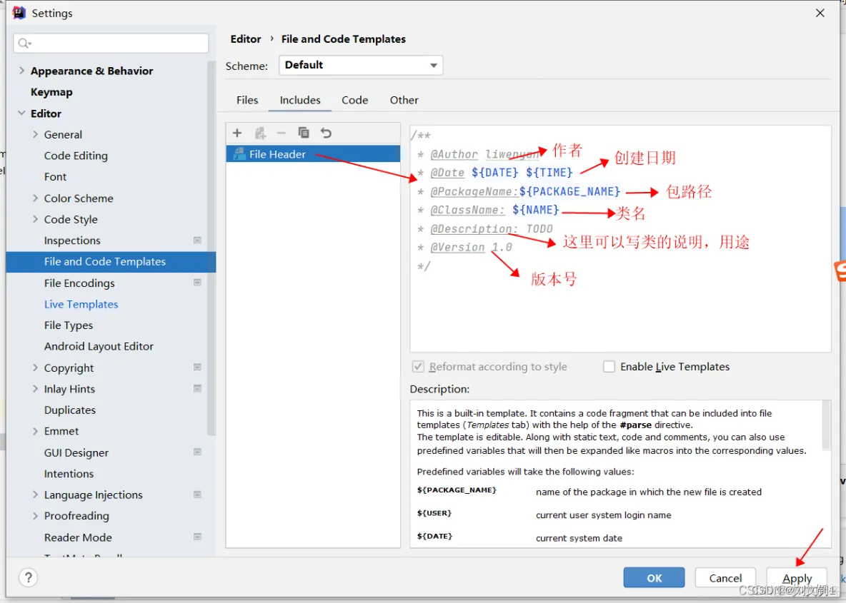Expand Appearance & Behavior section
The width and height of the screenshot is (846, 603).
point(21,71)
